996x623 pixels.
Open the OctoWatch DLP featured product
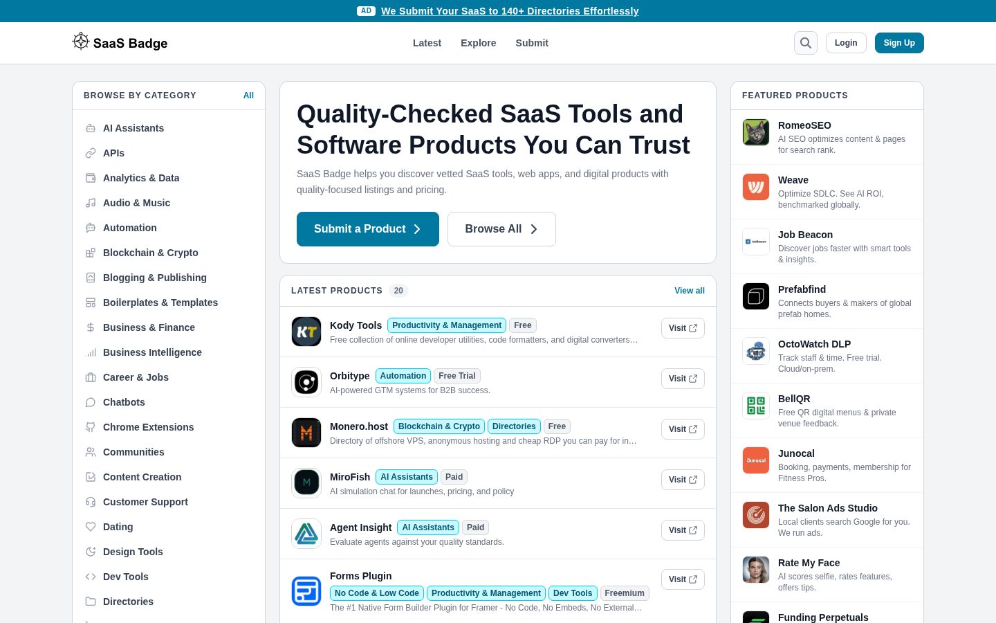[x=827, y=356]
